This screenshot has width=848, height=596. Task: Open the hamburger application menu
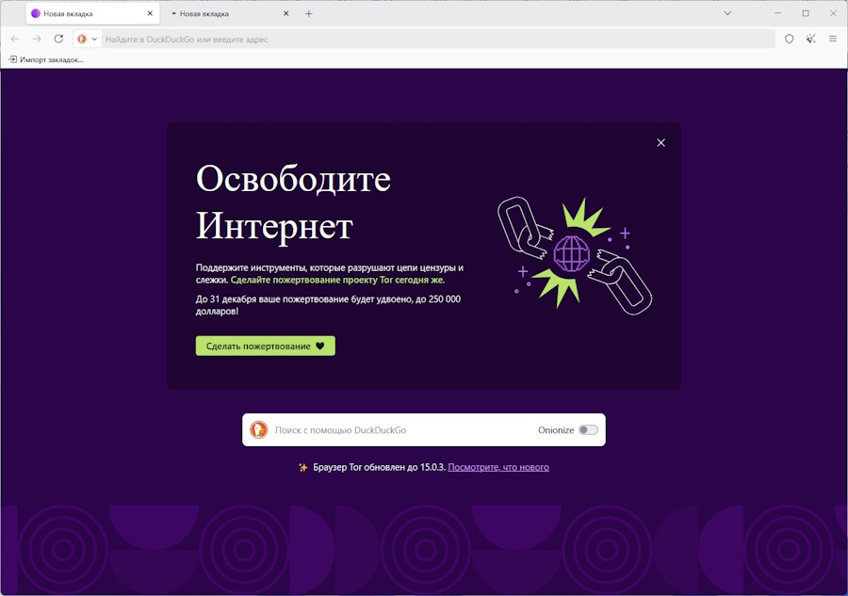[x=833, y=39]
